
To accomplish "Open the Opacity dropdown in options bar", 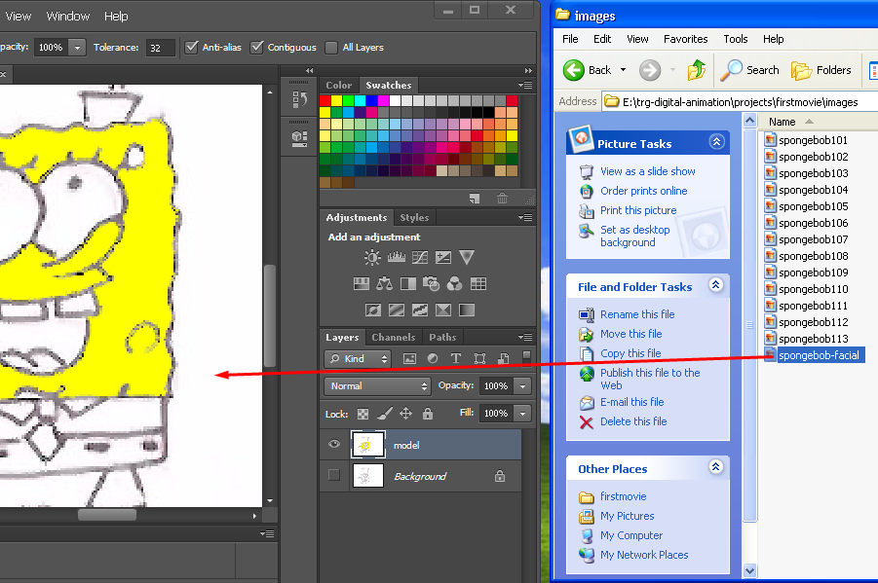I will coord(77,48).
